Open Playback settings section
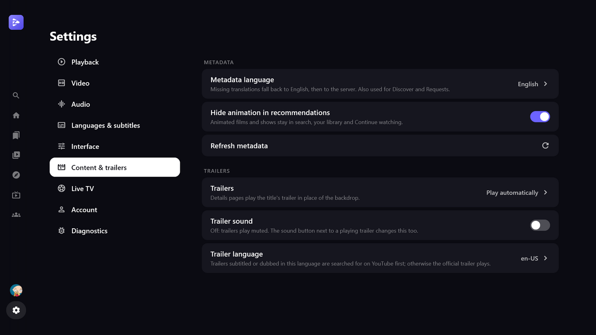The image size is (596, 335). (115, 62)
